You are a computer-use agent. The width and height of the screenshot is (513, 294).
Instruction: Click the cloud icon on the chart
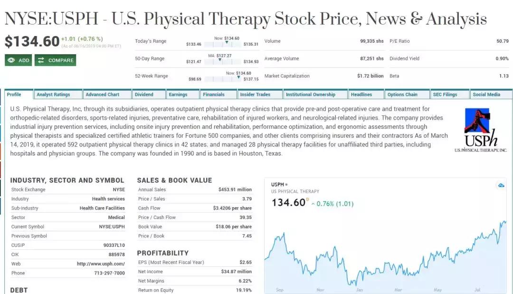[501, 185]
